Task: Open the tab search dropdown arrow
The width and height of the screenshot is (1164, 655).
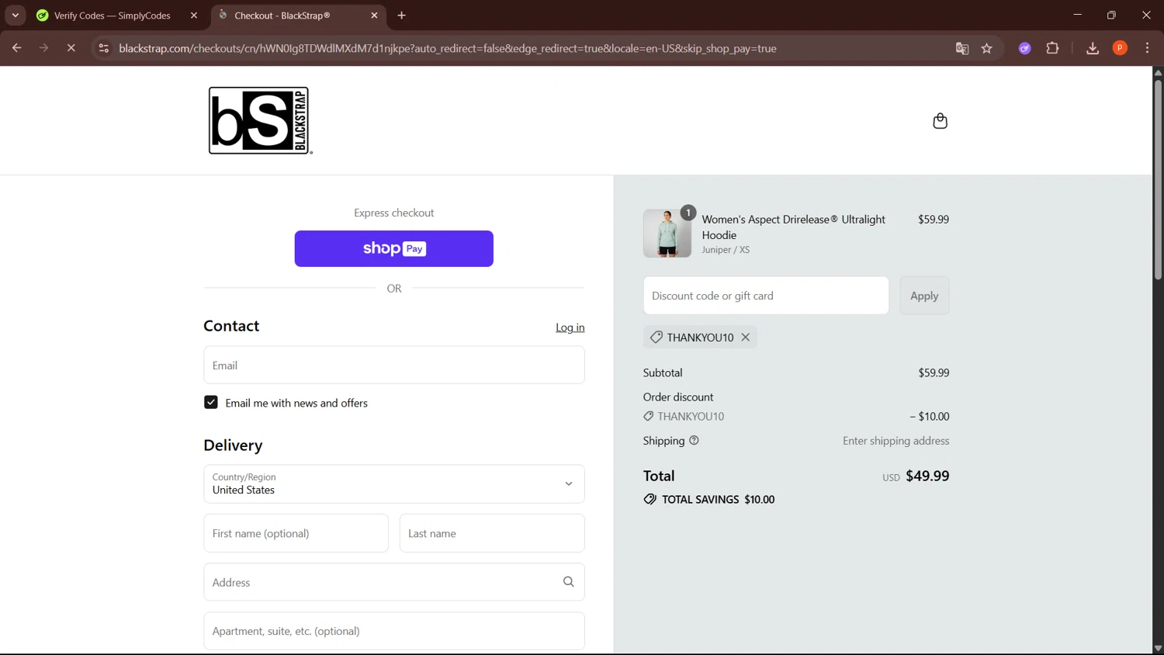Action: tap(15, 15)
